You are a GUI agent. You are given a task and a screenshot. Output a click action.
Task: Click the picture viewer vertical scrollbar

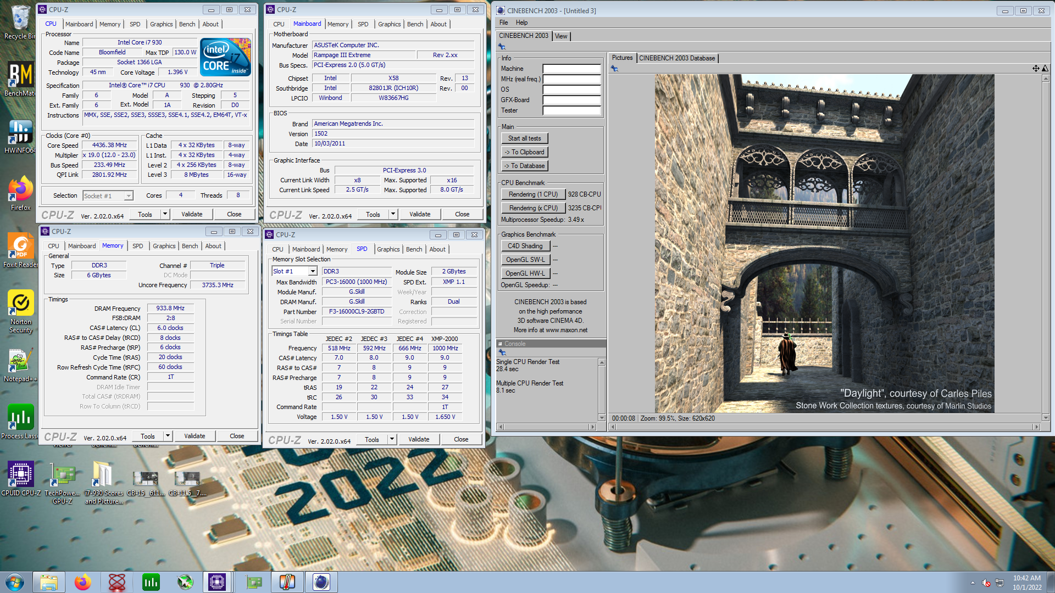pos(1046,248)
